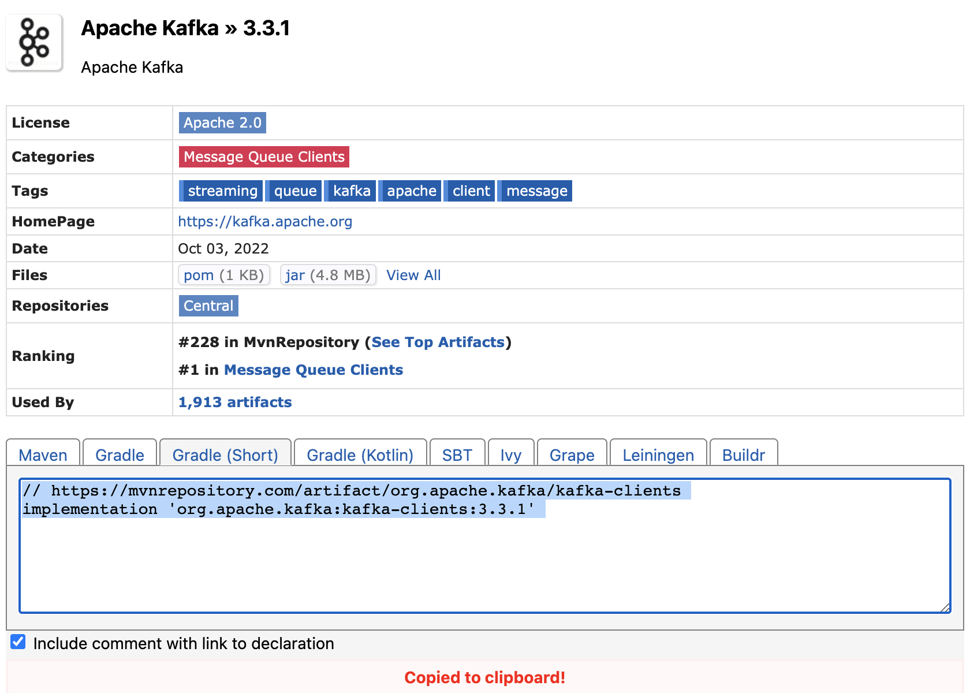Open the Message Queue Clients category badge
The width and height of the screenshot is (970, 693).
[263, 157]
